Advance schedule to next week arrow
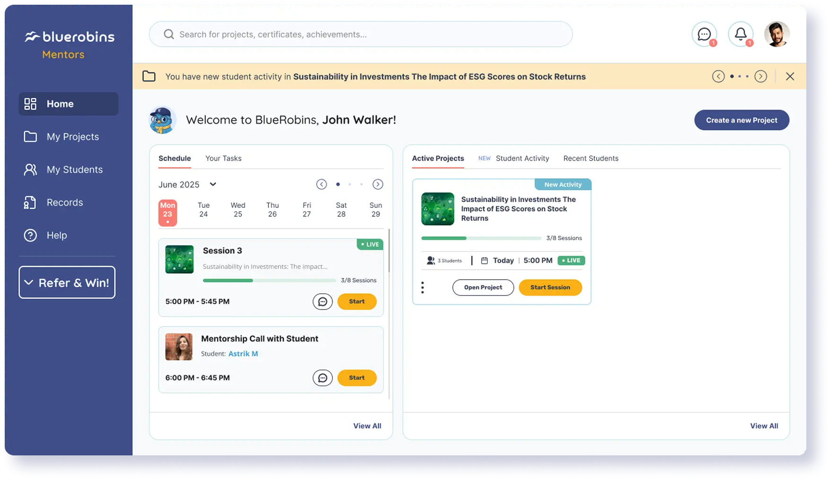The width and height of the screenshot is (830, 479). pos(378,184)
